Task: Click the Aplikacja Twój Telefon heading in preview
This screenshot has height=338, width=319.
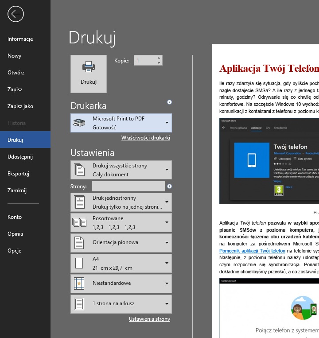Action: pos(269,69)
